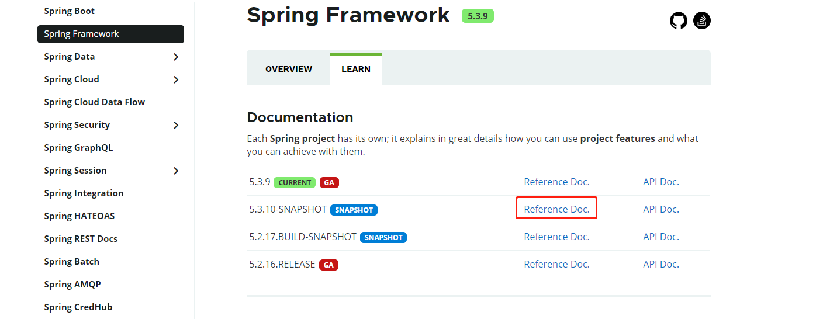The width and height of the screenshot is (830, 319).
Task: Open Reference Doc. for 5.2.16.RELEASE
Action: 556,264
